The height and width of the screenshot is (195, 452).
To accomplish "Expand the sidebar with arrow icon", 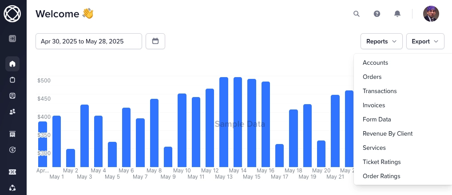I will click(x=12, y=39).
